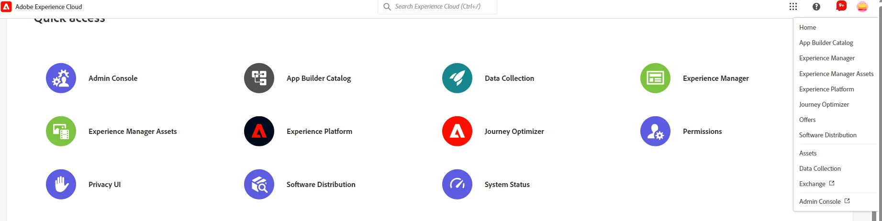Focus the Search Experience Cloud field
Image resolution: width=882 pixels, height=221 pixels.
(437, 7)
